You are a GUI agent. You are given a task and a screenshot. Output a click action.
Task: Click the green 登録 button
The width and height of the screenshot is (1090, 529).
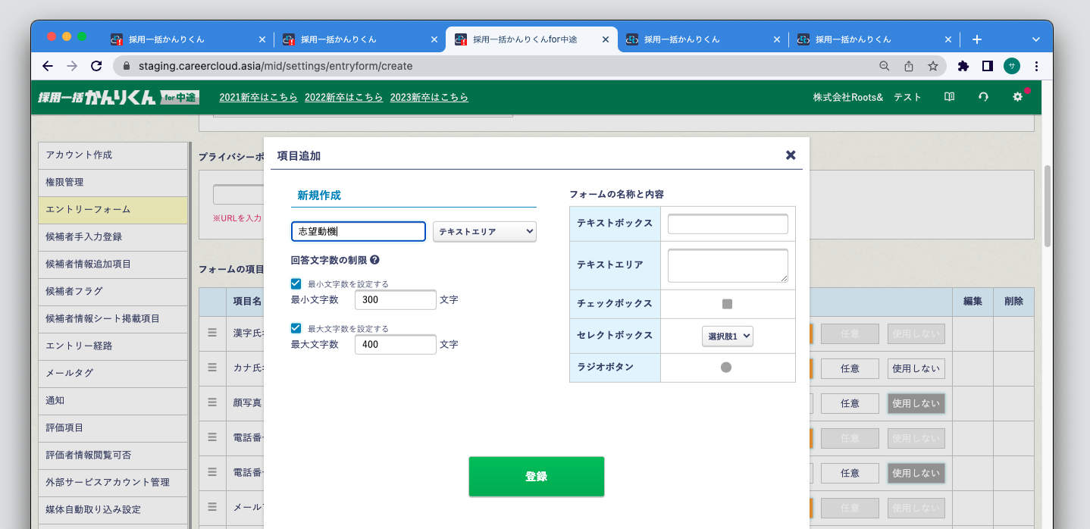[536, 476]
